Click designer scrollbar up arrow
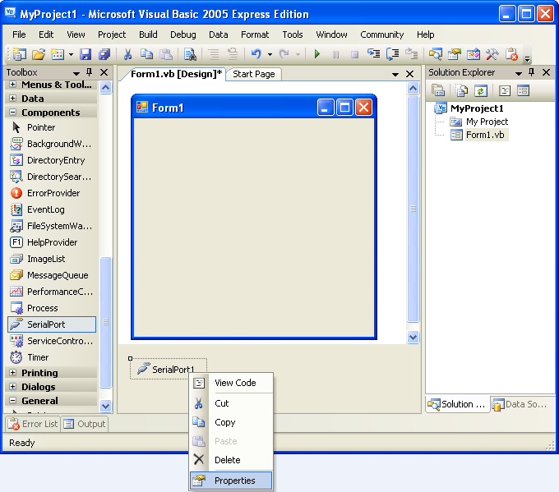The width and height of the screenshot is (559, 492). [x=413, y=88]
